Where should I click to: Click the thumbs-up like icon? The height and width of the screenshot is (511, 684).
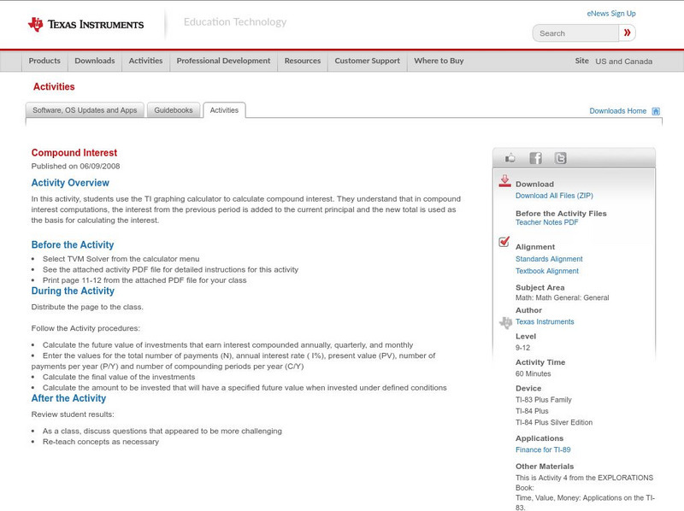point(510,158)
